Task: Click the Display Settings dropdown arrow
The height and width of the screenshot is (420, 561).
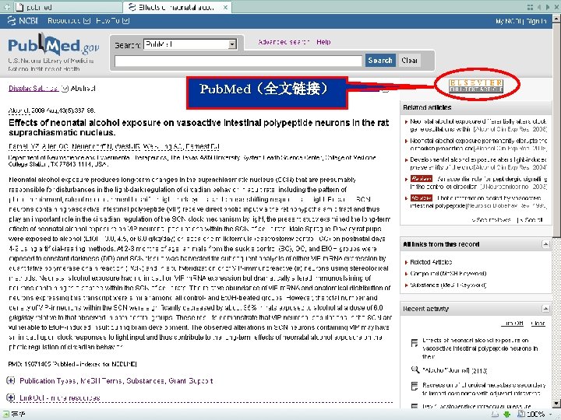Action: (x=65, y=89)
